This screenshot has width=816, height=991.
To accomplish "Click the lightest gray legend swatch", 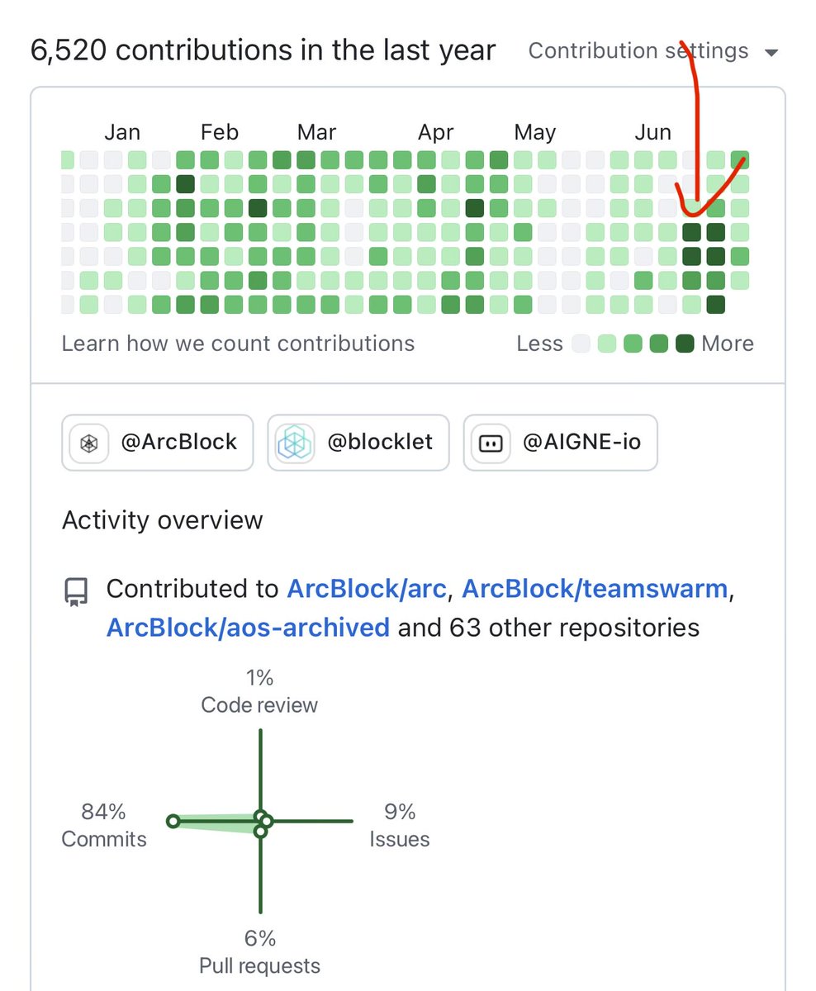I will pos(581,344).
